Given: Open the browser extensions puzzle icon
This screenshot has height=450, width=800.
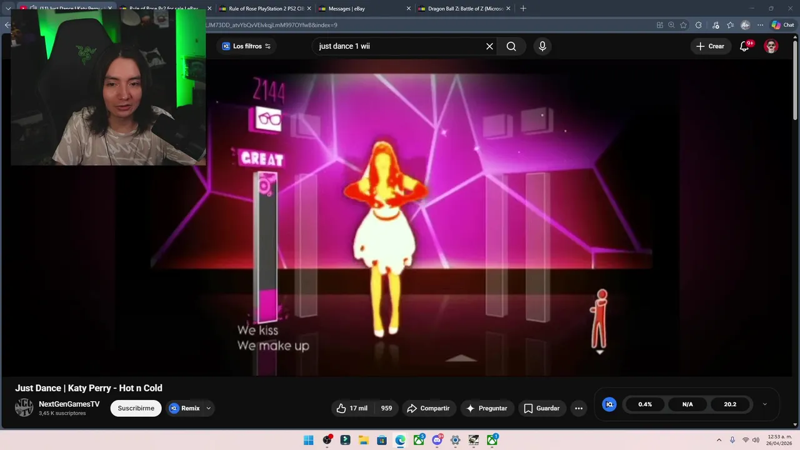Looking at the screenshot, I should (699, 25).
